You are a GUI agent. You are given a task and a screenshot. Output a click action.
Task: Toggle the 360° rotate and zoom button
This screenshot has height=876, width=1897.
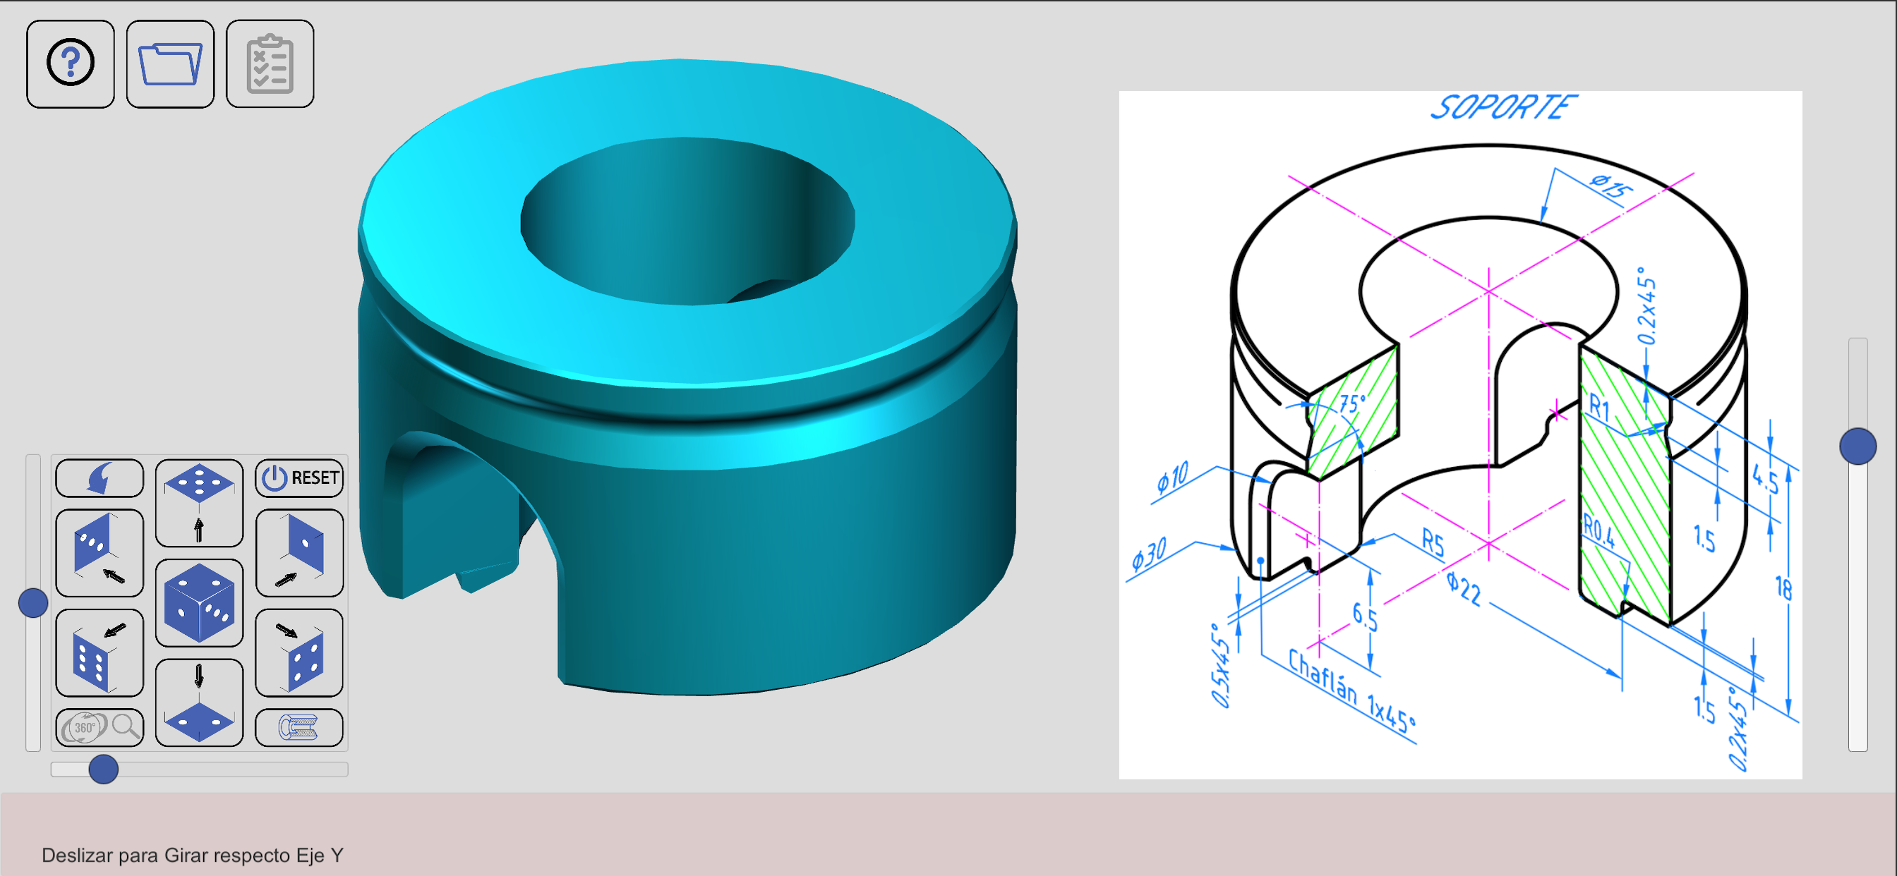coord(100,727)
